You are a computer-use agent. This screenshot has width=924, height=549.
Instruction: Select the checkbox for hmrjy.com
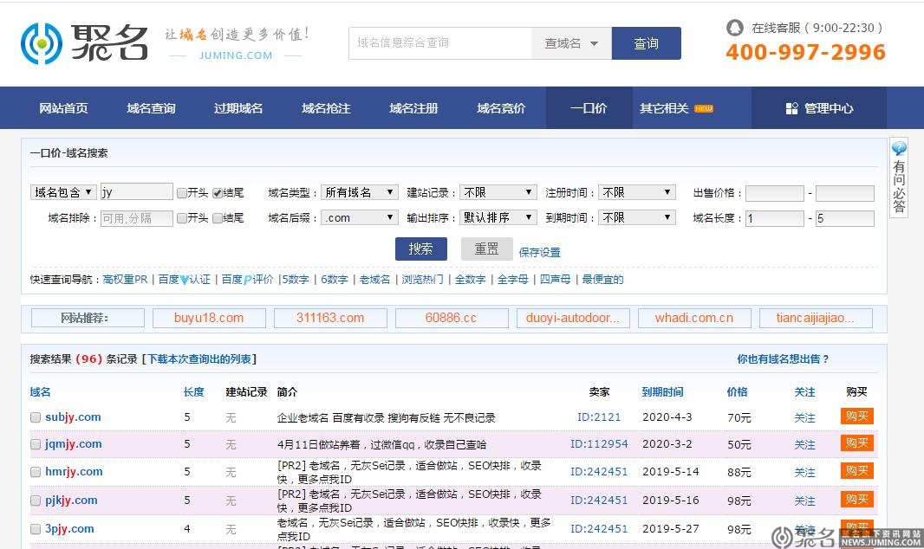(36, 472)
